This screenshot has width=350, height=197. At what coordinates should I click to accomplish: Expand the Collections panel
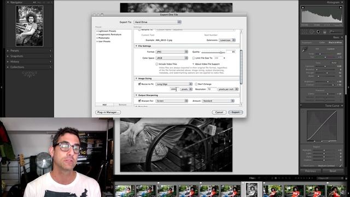8,67
